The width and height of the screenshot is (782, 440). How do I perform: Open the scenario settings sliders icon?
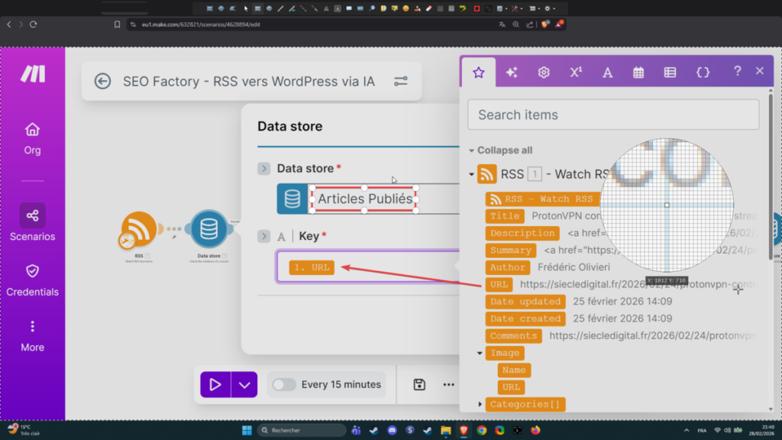click(400, 81)
